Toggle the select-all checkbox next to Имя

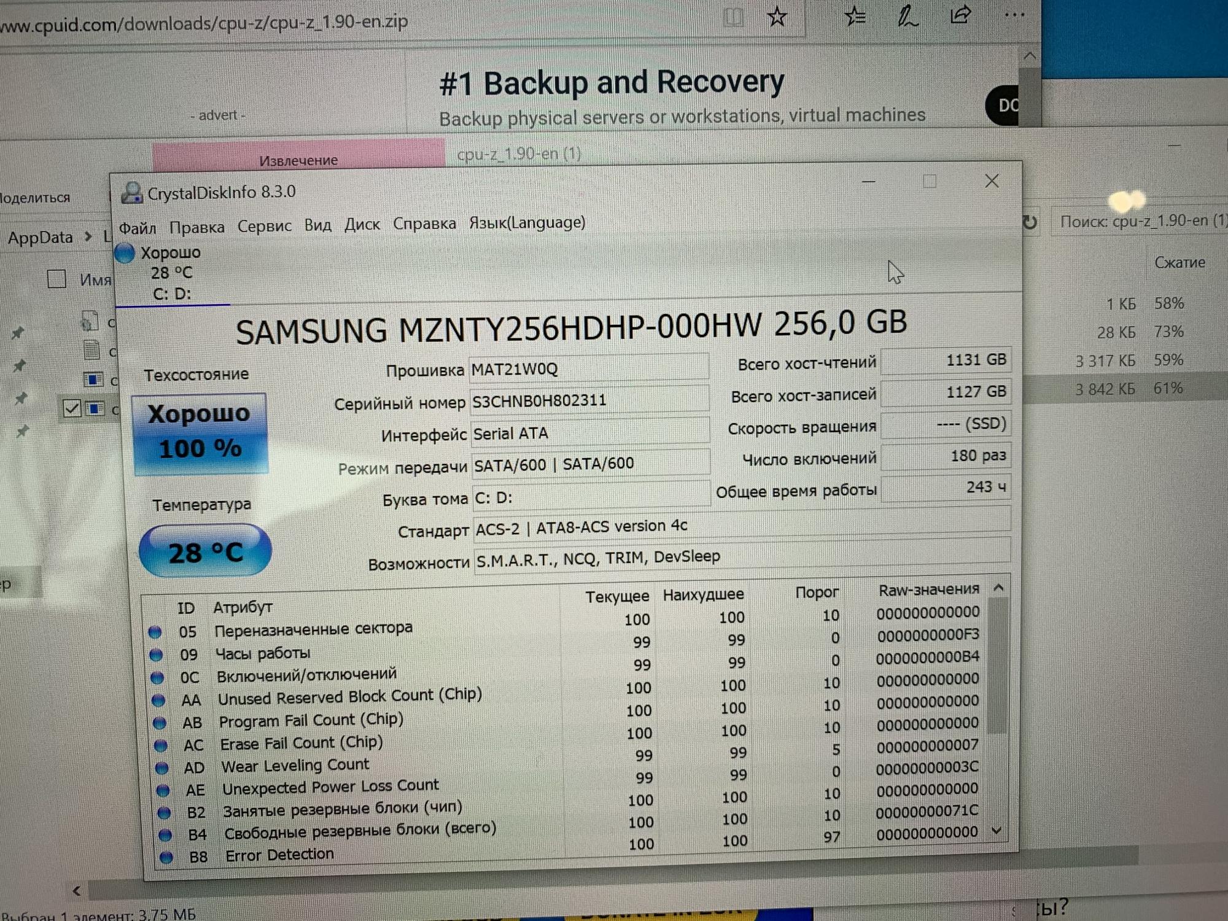pyautogui.click(x=56, y=279)
